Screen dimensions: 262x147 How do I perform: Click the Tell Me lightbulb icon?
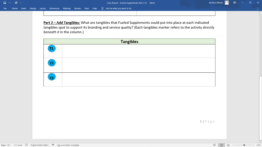click(102, 8)
